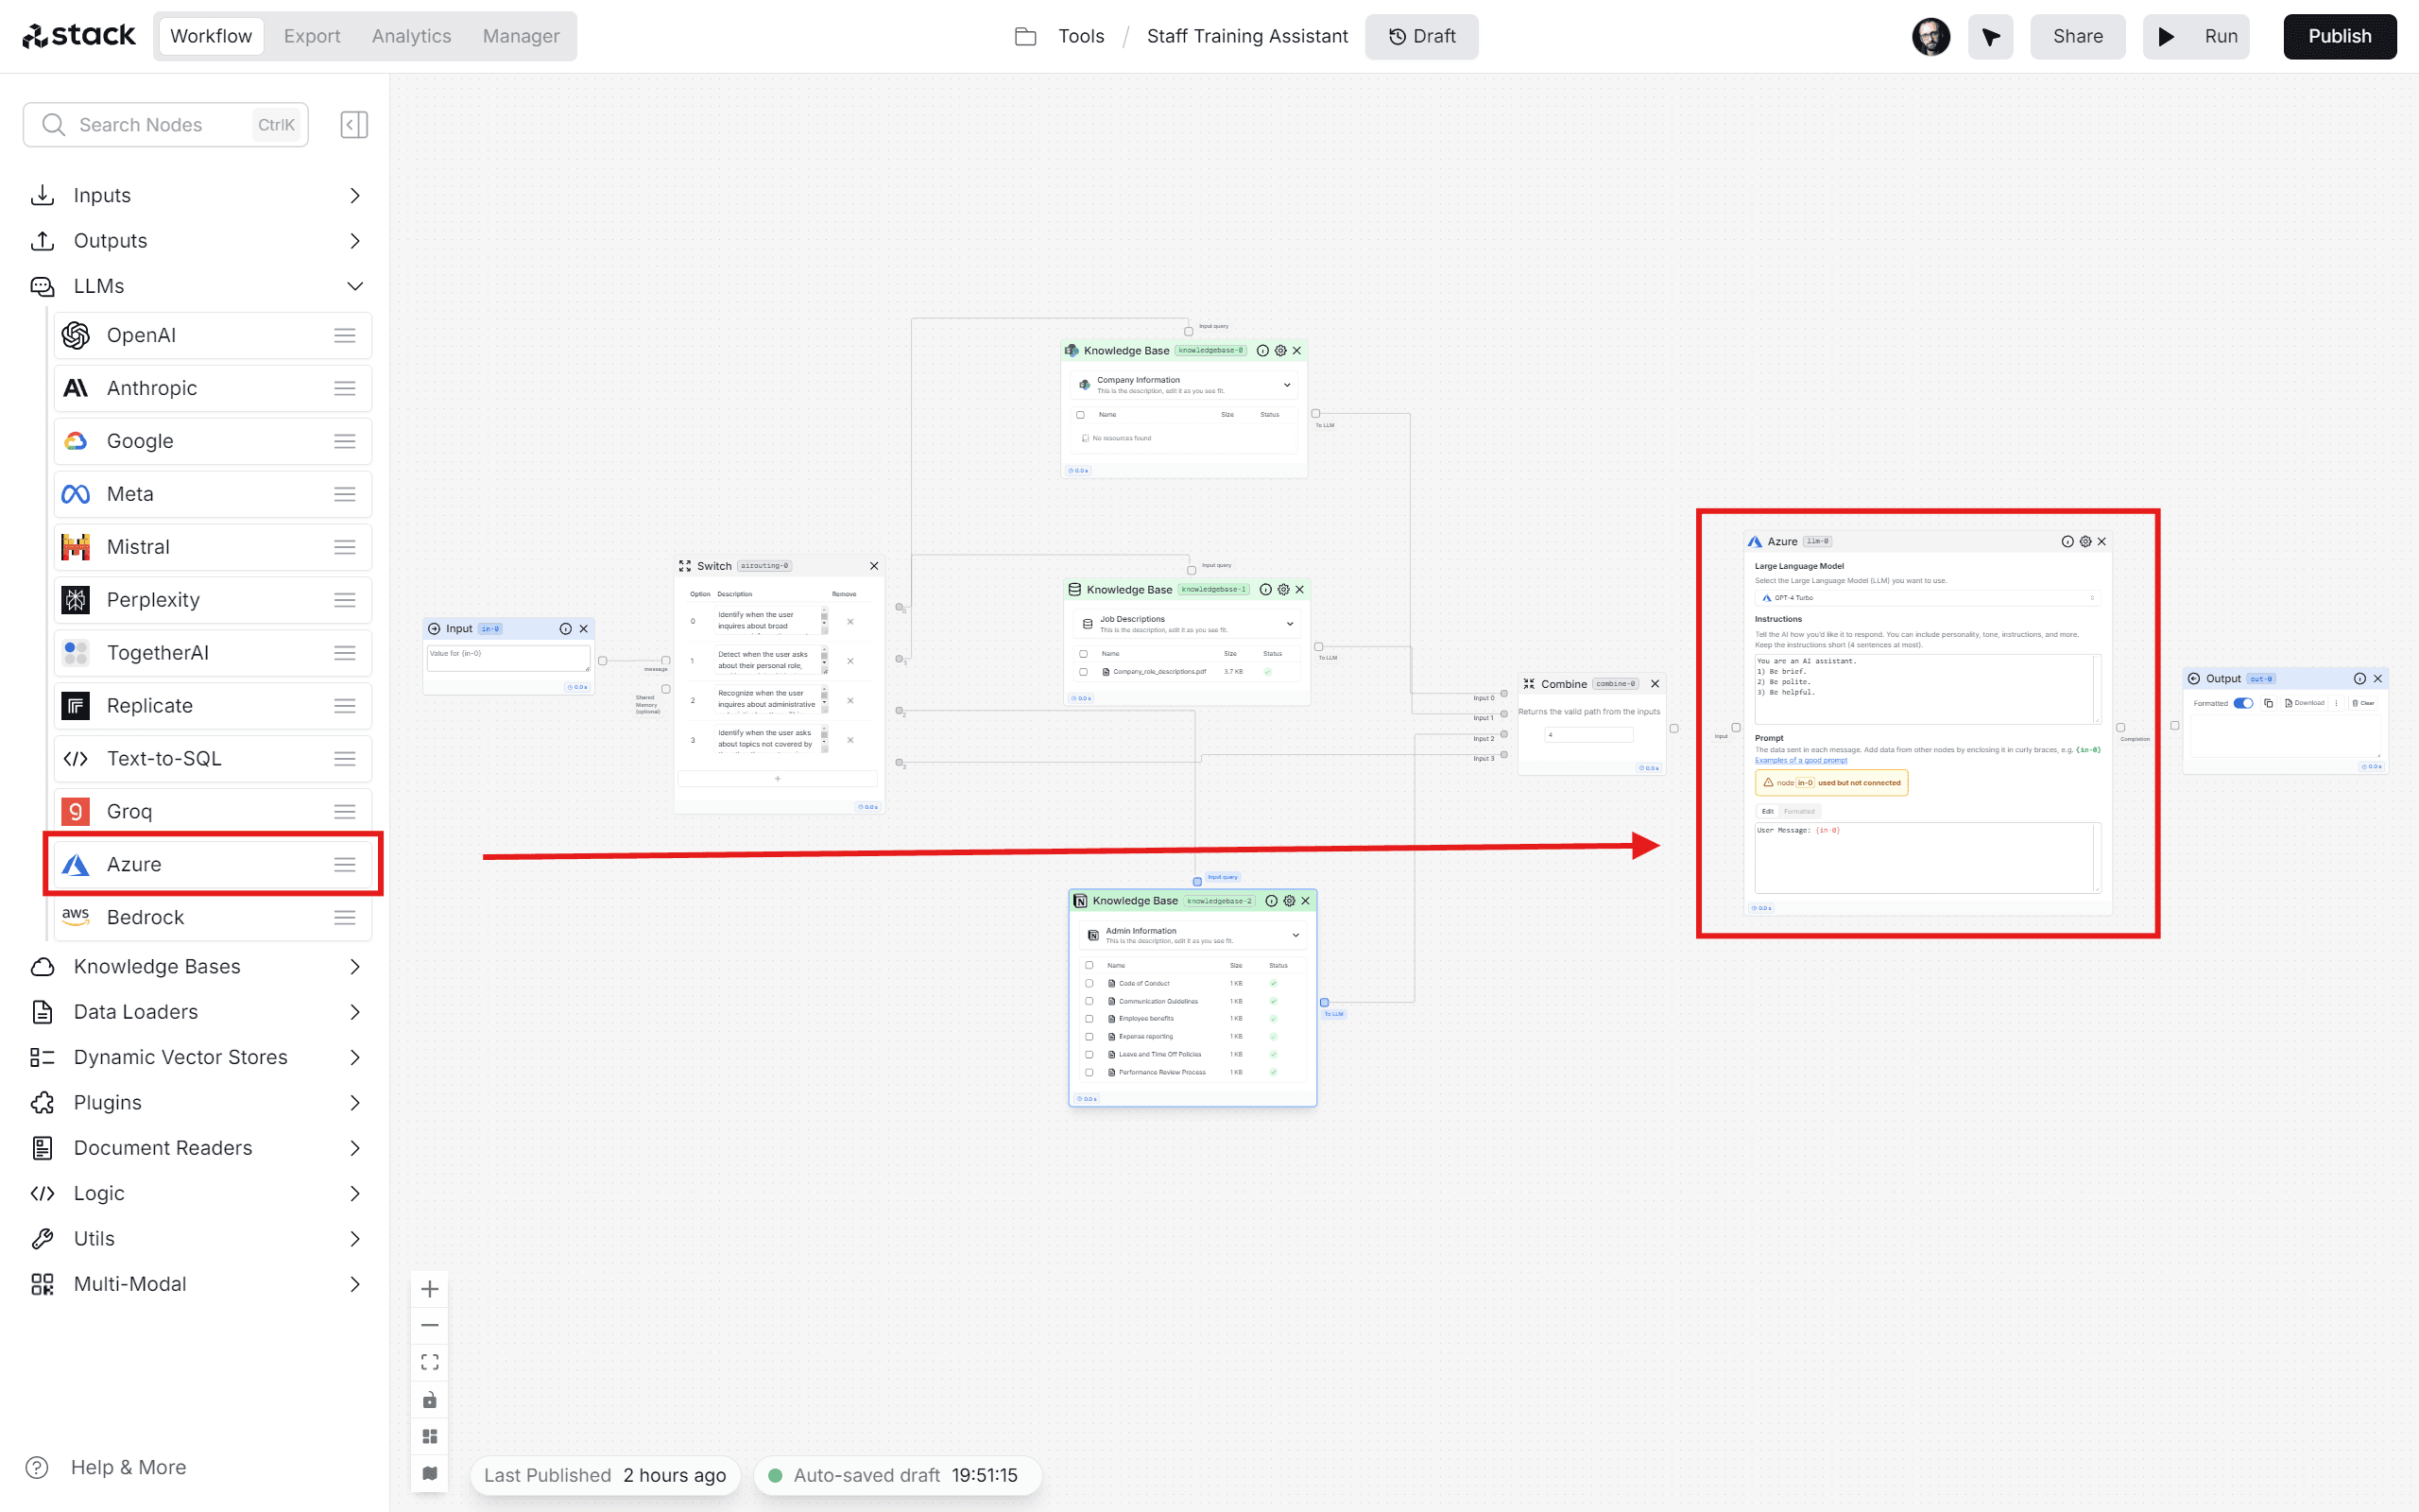Open the Company Information dropdown
2419x1512 pixels.
(x=1185, y=385)
